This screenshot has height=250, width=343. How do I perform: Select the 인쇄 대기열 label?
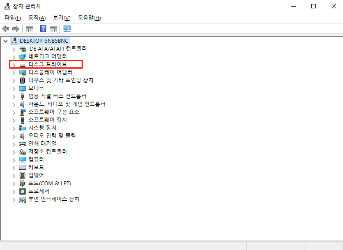[x=42, y=143]
